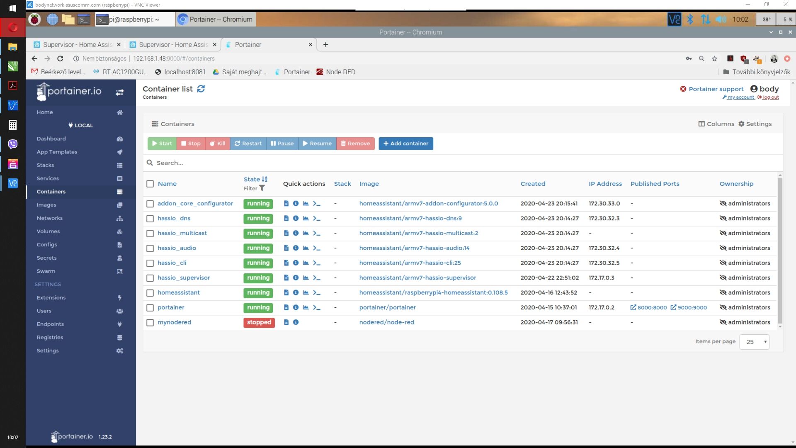Open Chromium zoom magnifier icon

(x=701, y=58)
